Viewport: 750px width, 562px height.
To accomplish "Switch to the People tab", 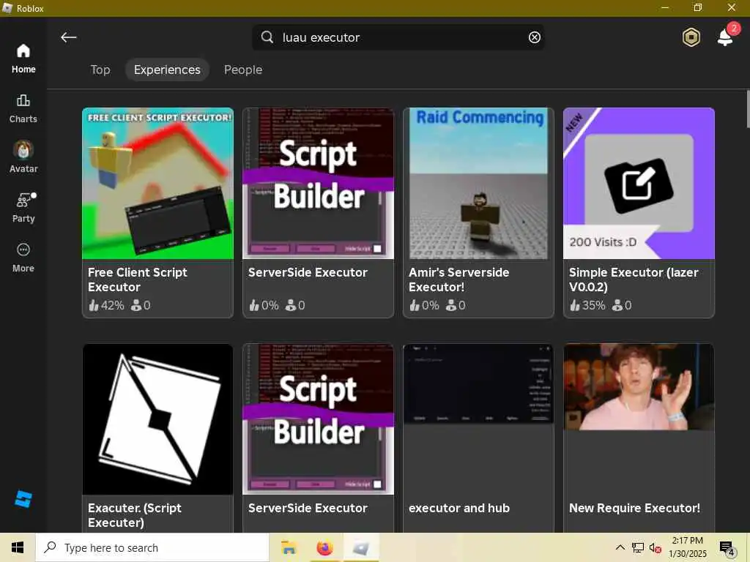I will point(243,70).
